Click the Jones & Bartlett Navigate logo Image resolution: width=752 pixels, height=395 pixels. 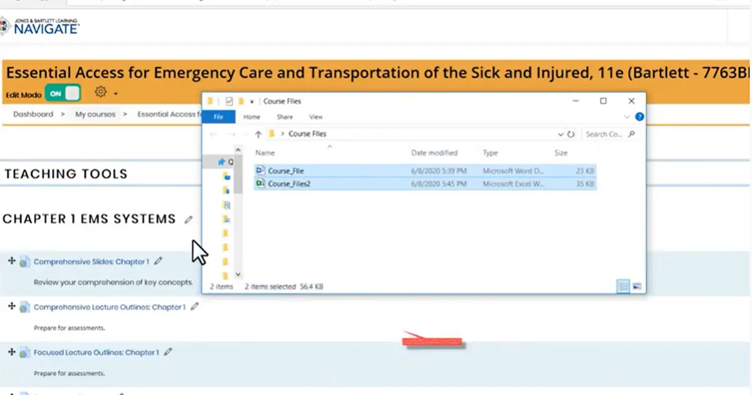[39, 26]
